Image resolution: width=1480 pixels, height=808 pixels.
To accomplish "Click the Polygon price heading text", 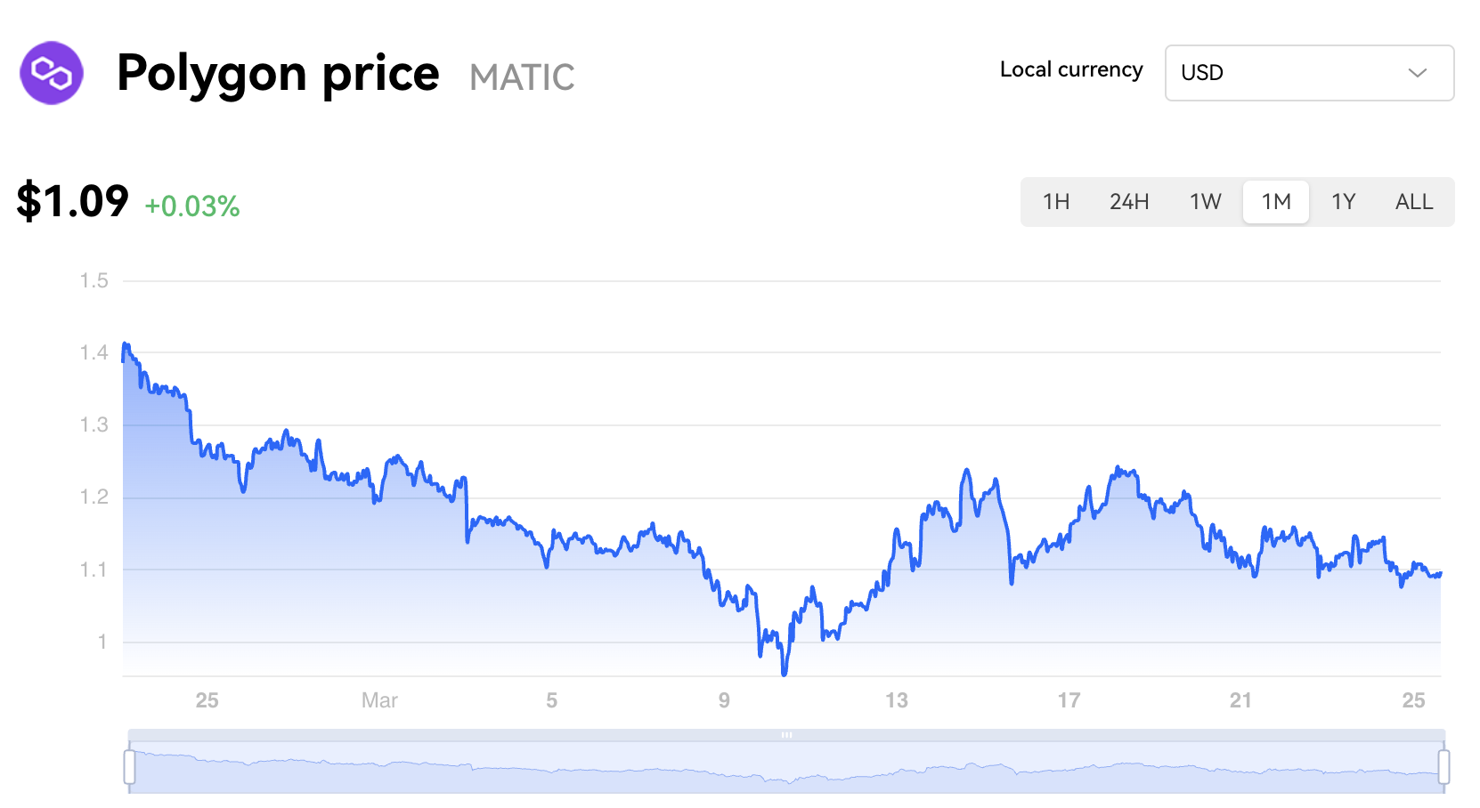I will pyautogui.click(x=278, y=73).
